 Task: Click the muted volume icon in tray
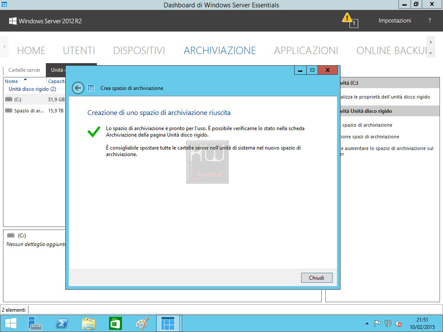398,323
